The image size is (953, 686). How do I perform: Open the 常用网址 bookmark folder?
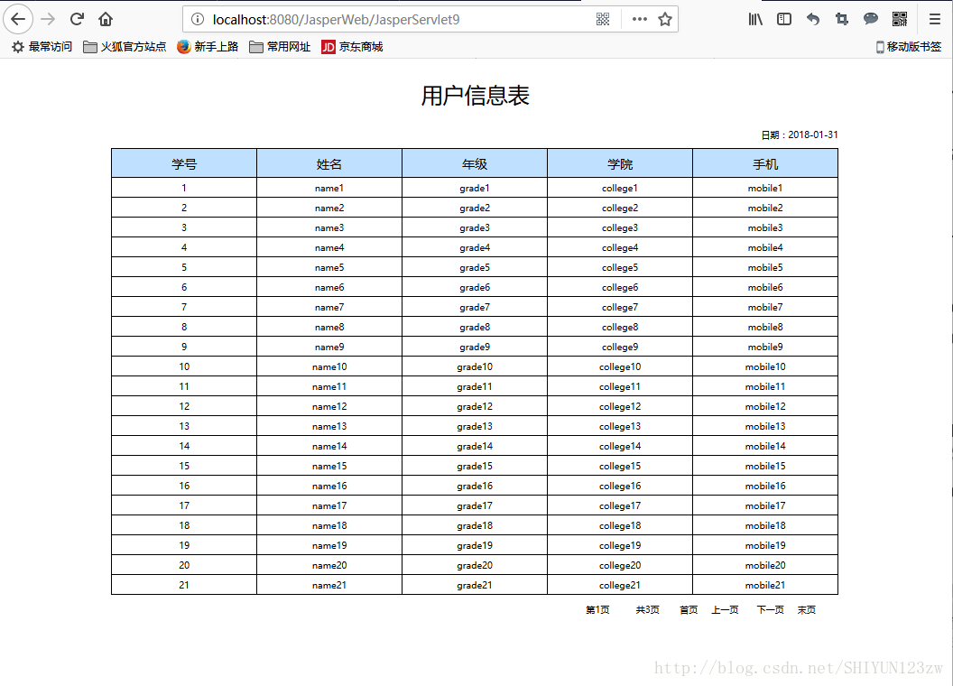coord(280,47)
